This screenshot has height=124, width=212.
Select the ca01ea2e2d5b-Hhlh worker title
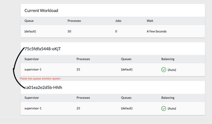(x=43, y=87)
